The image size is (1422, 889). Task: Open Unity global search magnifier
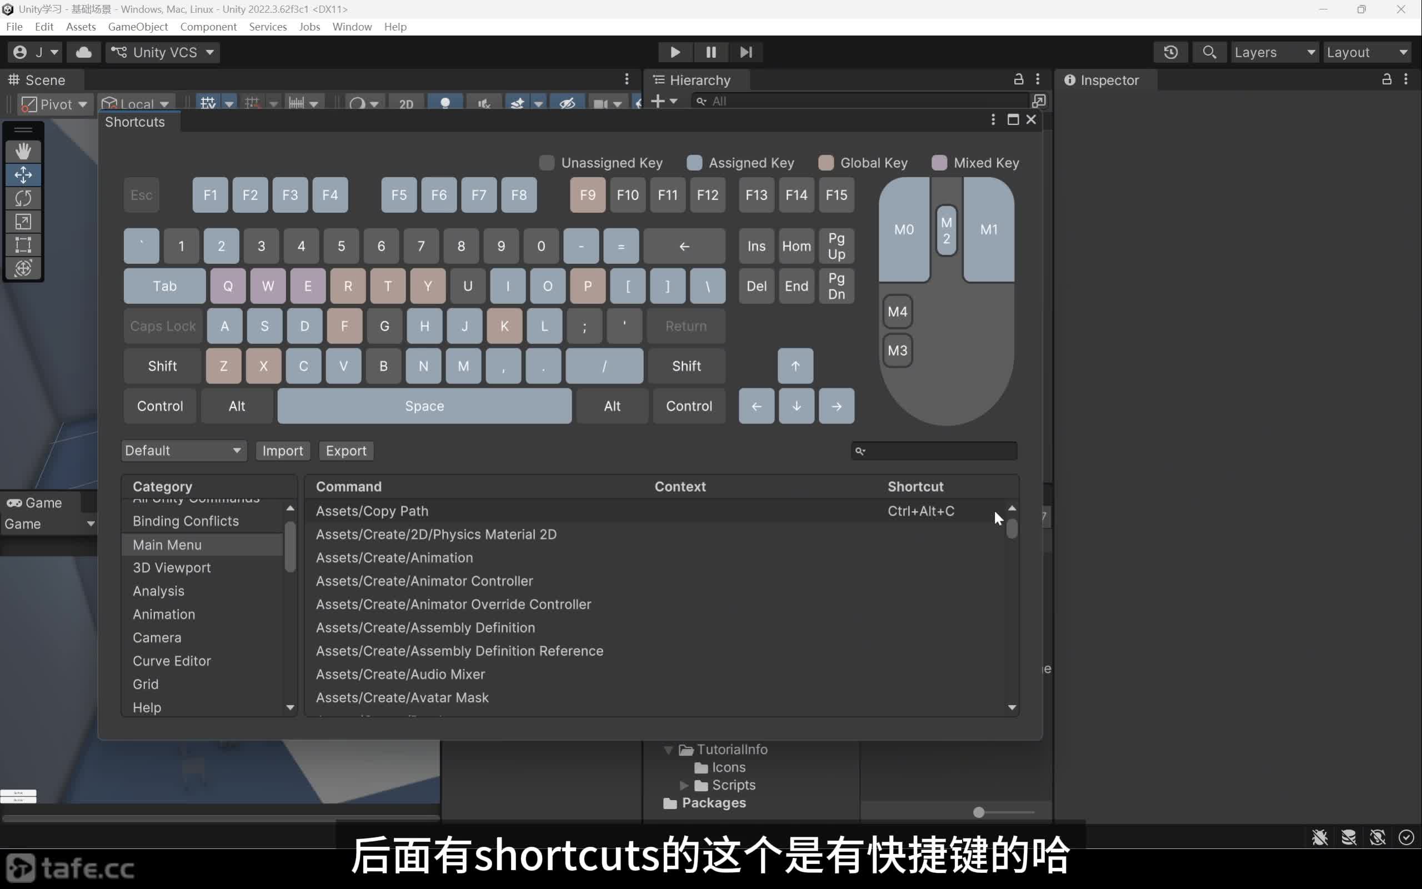coord(1209,52)
